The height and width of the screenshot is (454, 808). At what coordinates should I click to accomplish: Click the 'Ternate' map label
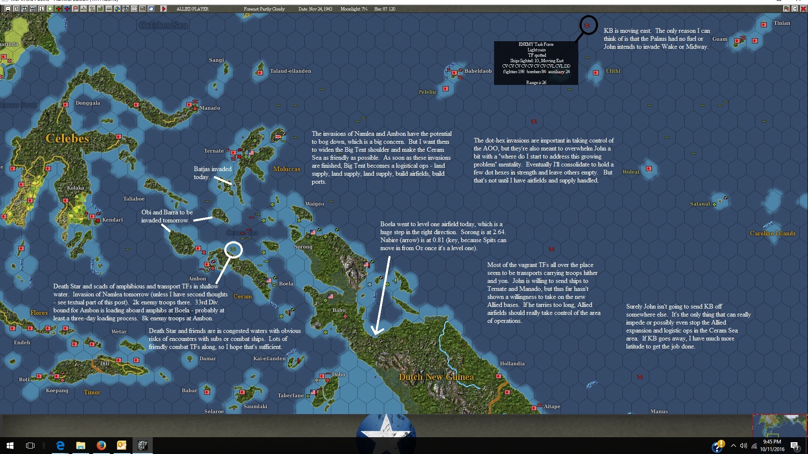coord(214,151)
